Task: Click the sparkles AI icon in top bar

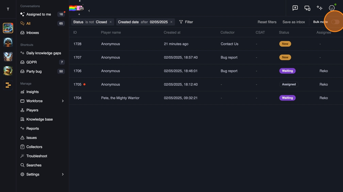Action: pyautogui.click(x=319, y=8)
